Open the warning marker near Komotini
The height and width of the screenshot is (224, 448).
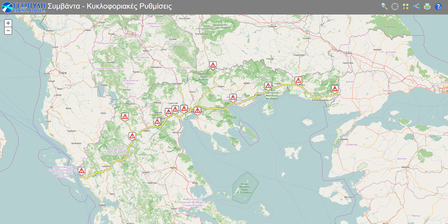[298, 80]
